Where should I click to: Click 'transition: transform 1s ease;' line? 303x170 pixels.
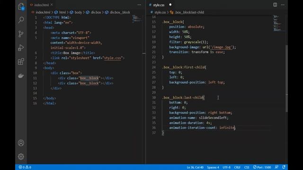197,52
